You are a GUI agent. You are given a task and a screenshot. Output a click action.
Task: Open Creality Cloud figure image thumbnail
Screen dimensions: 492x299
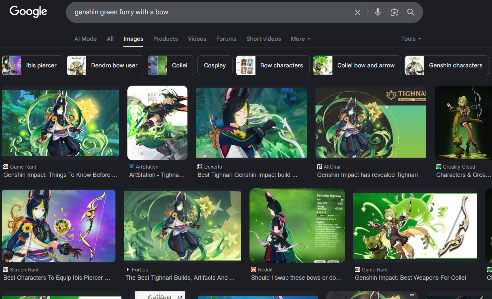[x=463, y=123]
